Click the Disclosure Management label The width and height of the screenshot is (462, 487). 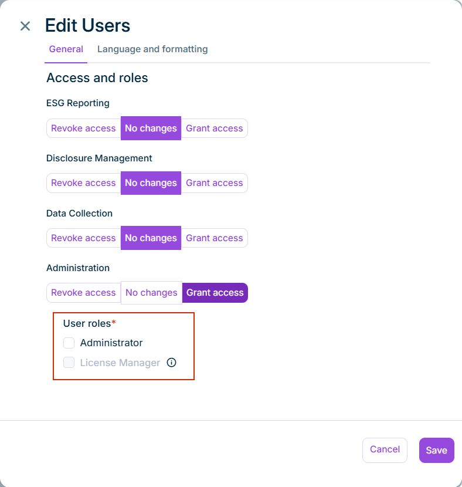(99, 158)
